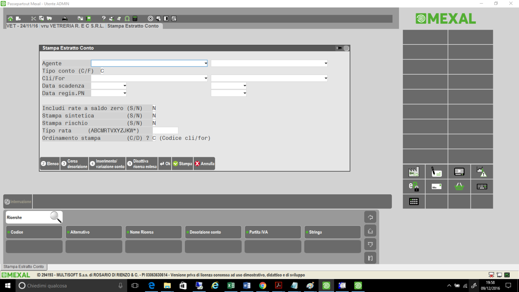Click the Annulla button
The height and width of the screenshot is (292, 519).
(x=204, y=164)
